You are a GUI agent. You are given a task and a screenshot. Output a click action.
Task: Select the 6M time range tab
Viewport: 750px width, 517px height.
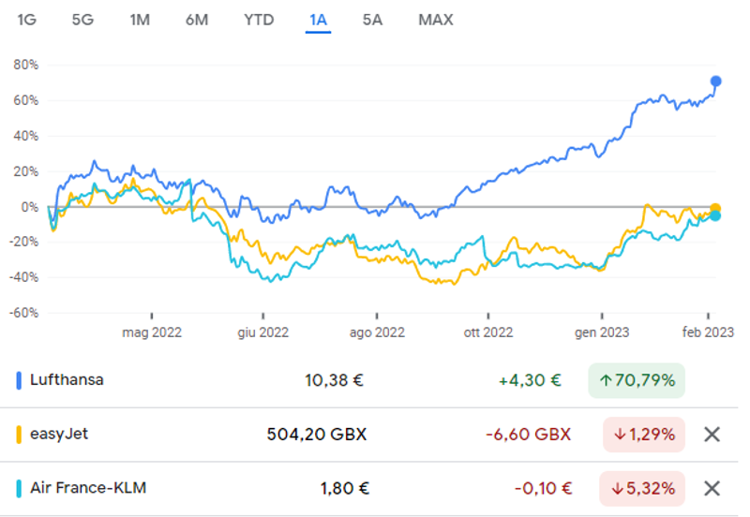click(197, 20)
